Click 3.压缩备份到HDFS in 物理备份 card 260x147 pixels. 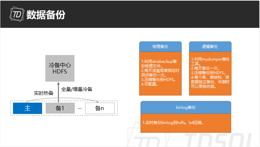coord(158,80)
